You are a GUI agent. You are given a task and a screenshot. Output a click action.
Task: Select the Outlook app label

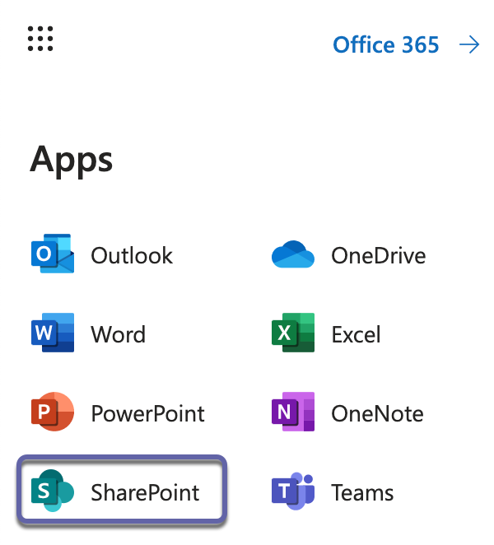(132, 255)
